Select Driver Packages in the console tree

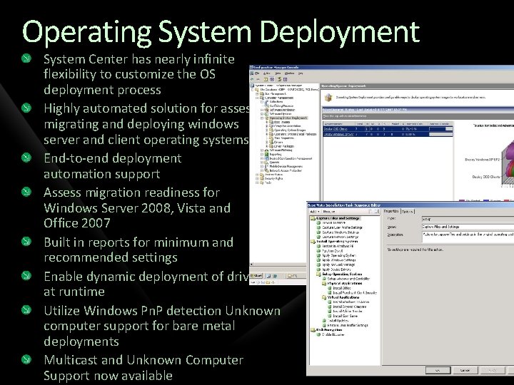pyautogui.click(x=284, y=146)
